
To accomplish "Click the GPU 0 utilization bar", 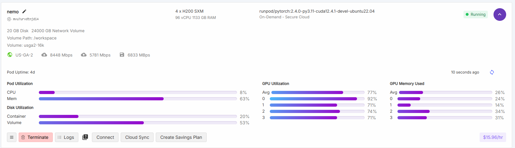I will click(x=317, y=99).
